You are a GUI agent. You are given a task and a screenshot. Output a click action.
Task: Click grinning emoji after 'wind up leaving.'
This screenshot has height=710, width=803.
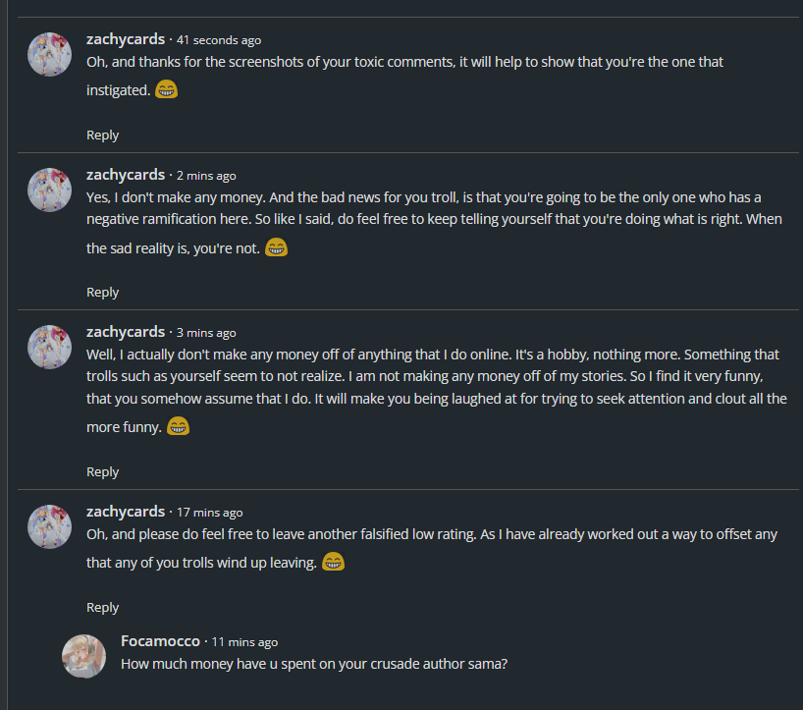[334, 562]
